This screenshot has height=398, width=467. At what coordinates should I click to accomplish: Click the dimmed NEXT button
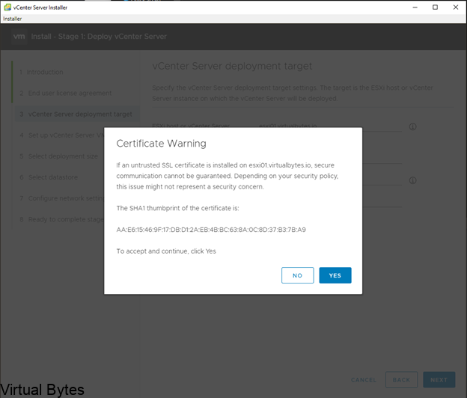pos(439,380)
